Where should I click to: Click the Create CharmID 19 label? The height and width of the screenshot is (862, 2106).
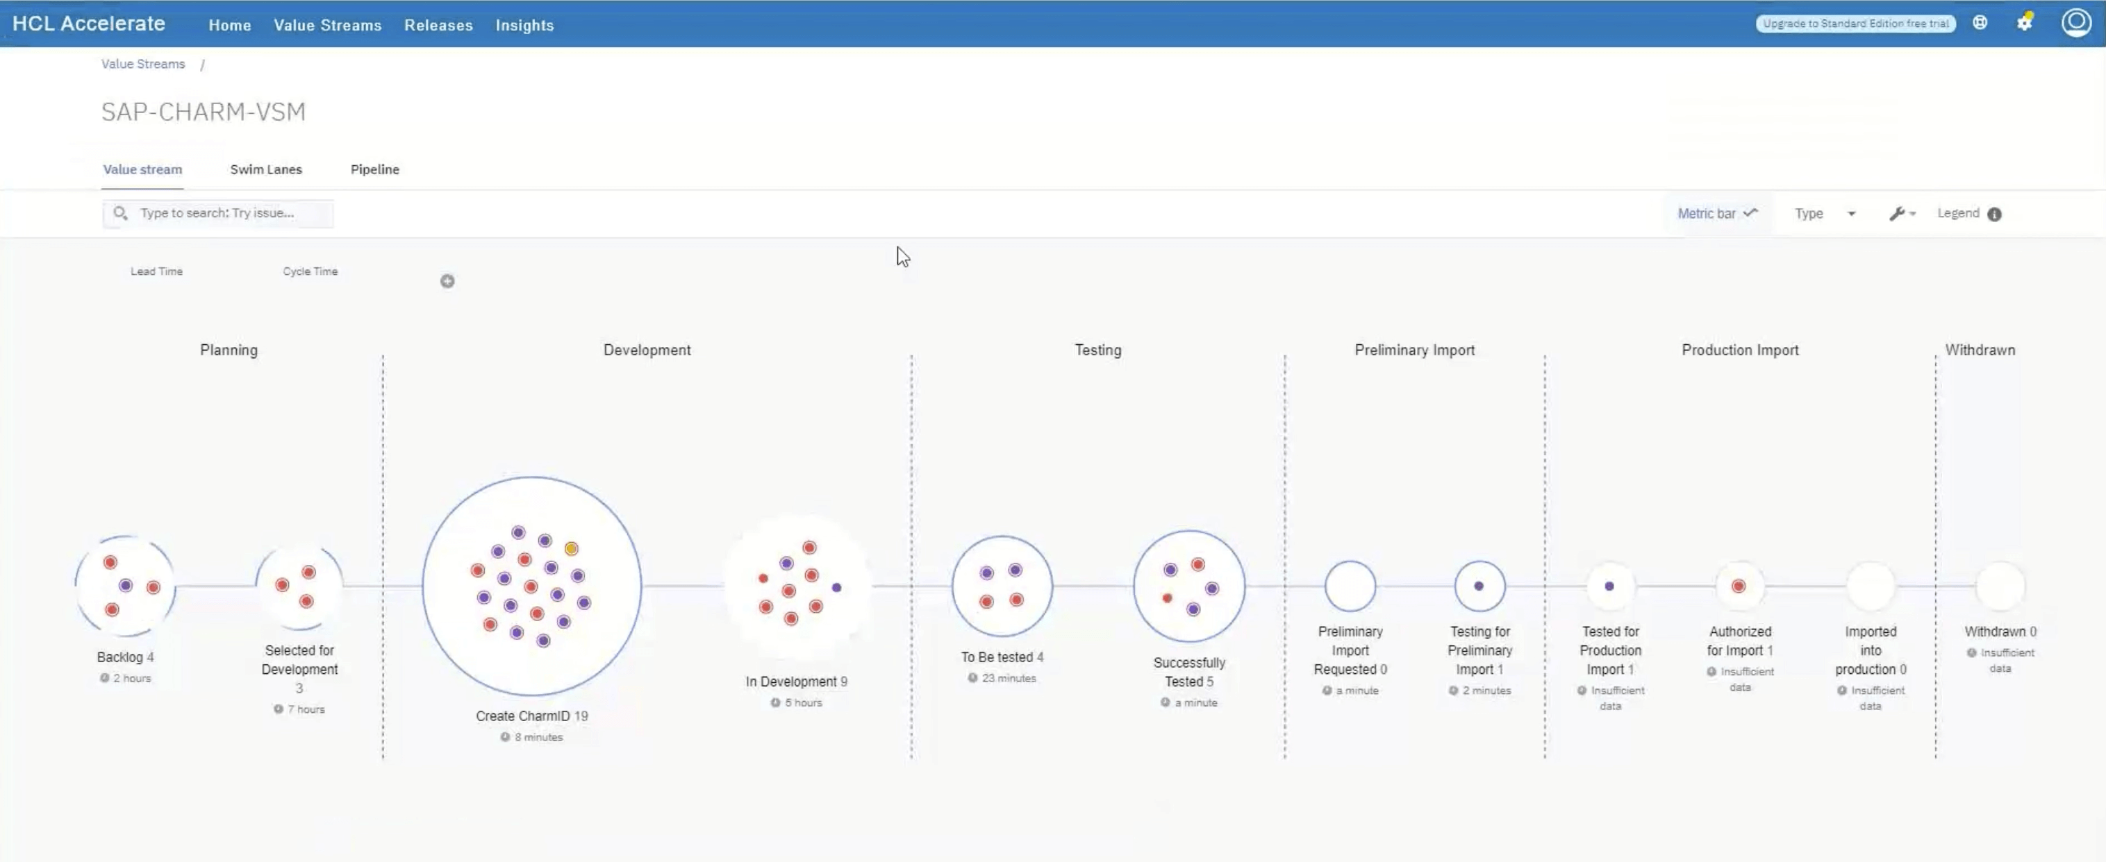532,716
